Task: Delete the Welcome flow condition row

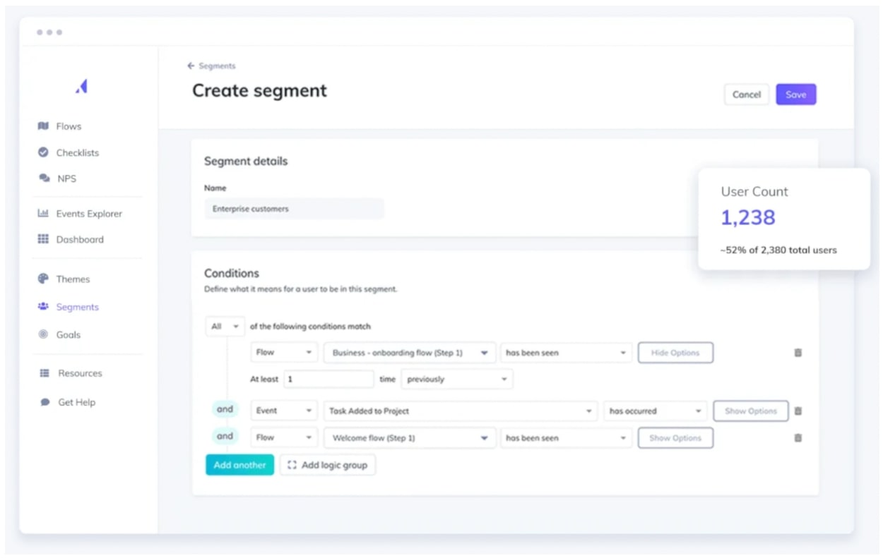Action: click(798, 438)
